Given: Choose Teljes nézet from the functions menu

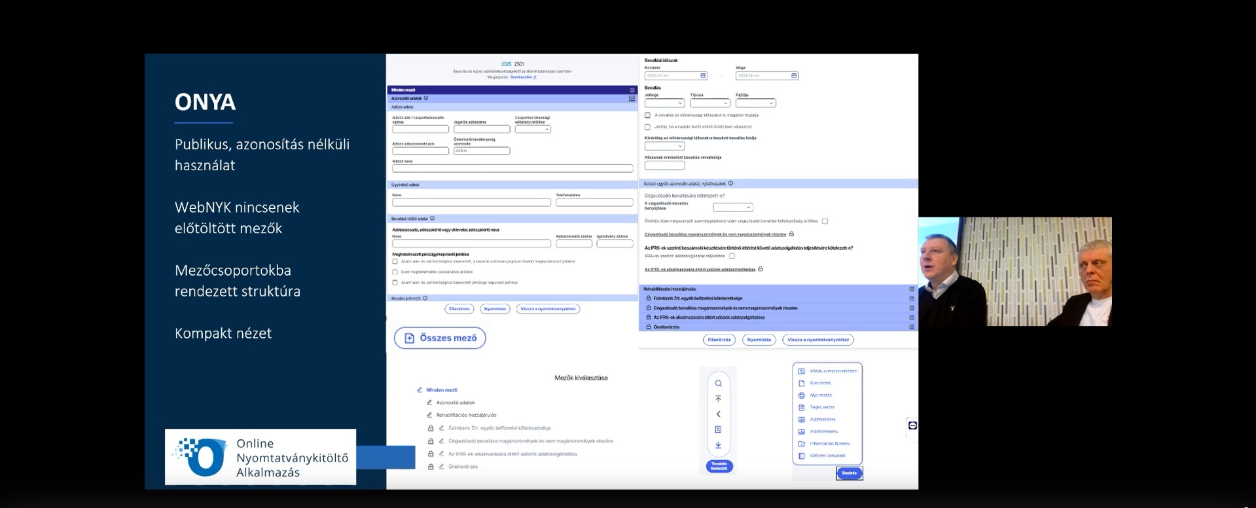Looking at the screenshot, I should (821, 407).
